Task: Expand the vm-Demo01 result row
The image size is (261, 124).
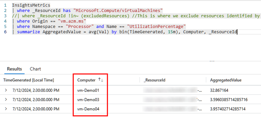Action: point(6,90)
